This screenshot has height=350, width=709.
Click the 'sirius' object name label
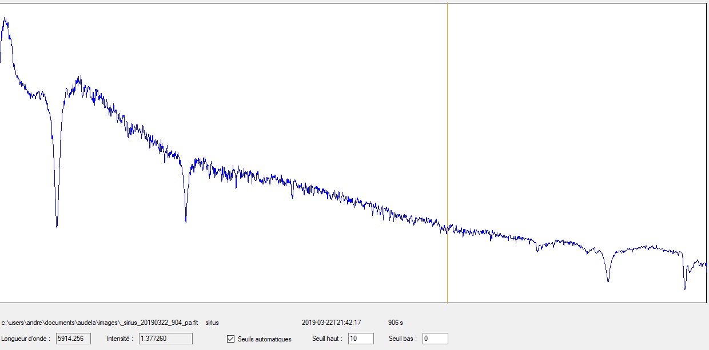[212, 323]
